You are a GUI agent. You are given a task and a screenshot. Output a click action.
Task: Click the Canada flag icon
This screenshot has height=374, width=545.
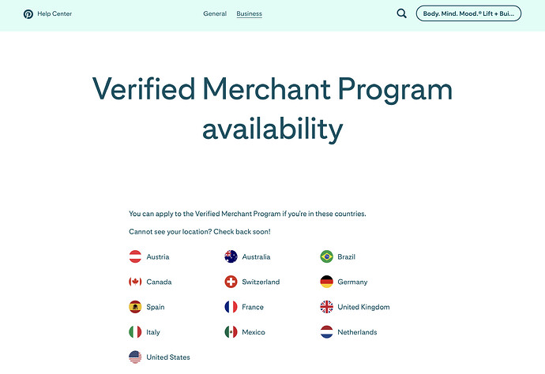click(135, 282)
